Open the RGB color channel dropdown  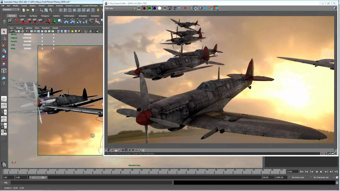point(120,8)
